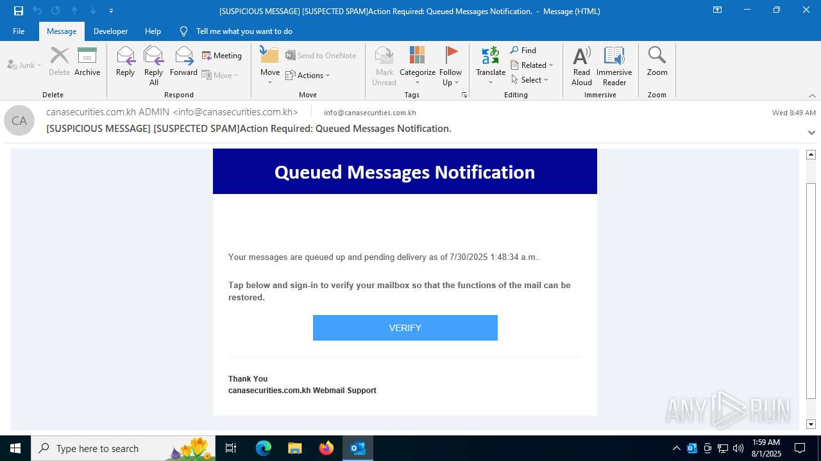This screenshot has width=821, height=461.
Task: Click the Tell me what you want to do box
Action: pyautogui.click(x=244, y=31)
